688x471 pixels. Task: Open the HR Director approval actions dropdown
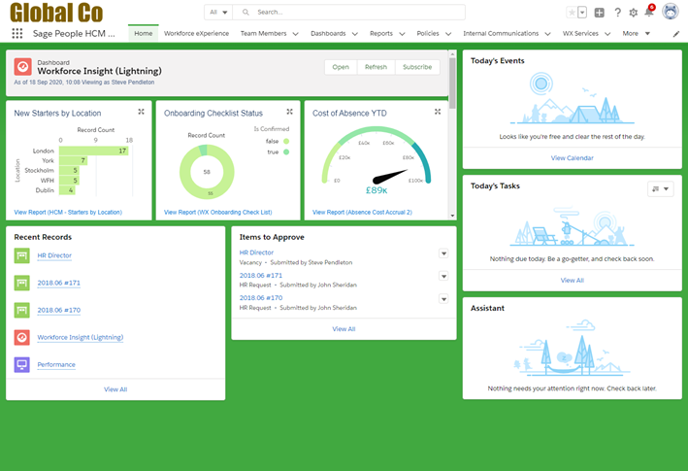click(443, 253)
